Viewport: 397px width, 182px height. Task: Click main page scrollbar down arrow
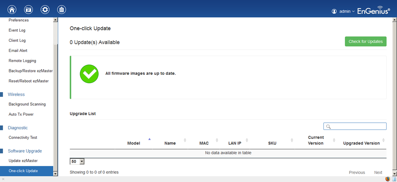point(395,174)
